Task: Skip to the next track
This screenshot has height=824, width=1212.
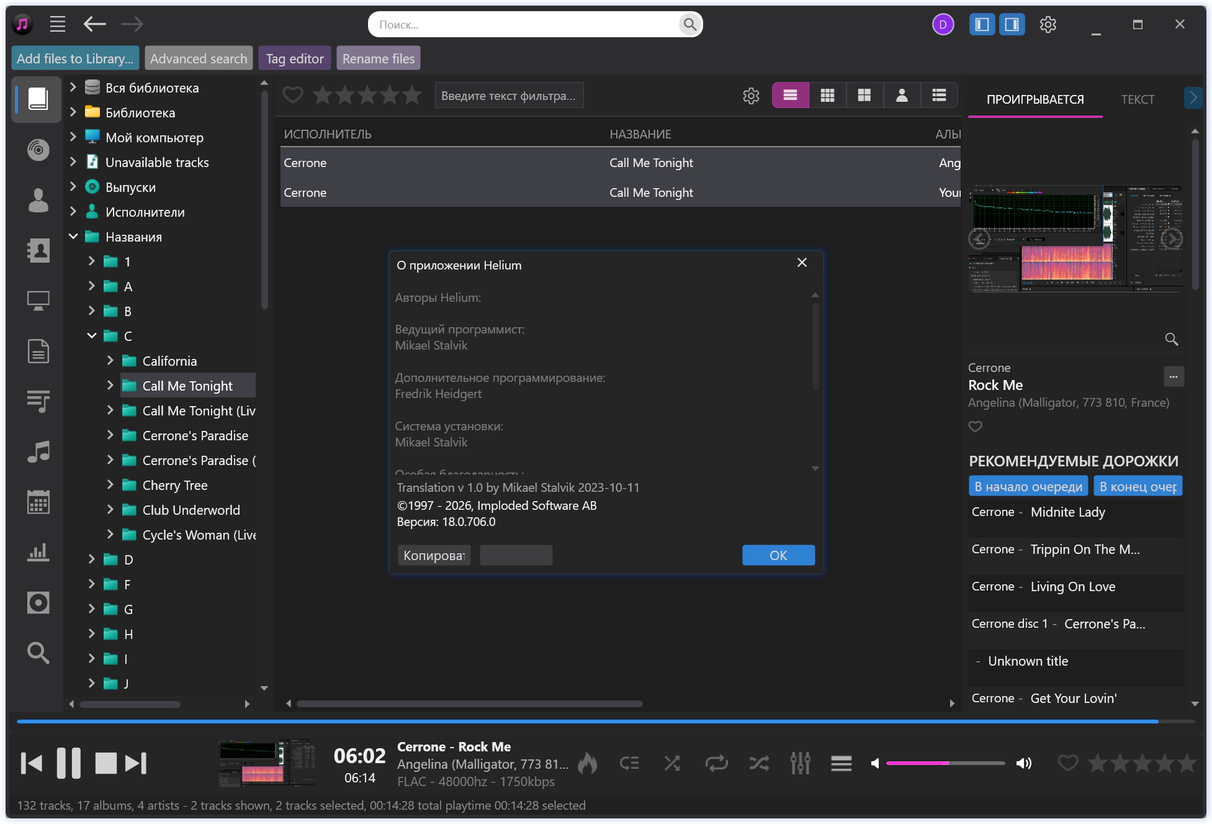Action: (x=136, y=763)
